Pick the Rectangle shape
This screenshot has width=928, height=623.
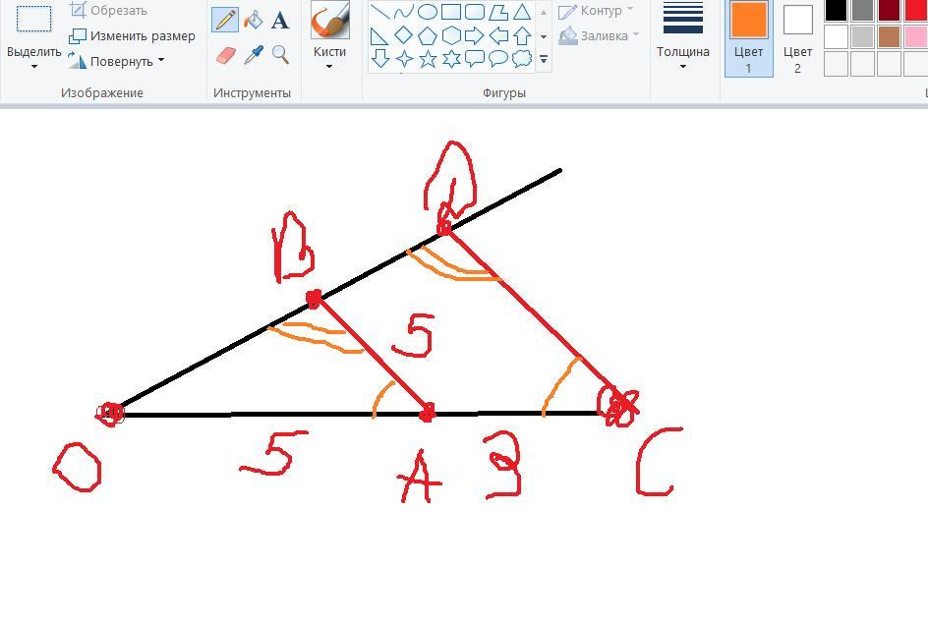451,11
